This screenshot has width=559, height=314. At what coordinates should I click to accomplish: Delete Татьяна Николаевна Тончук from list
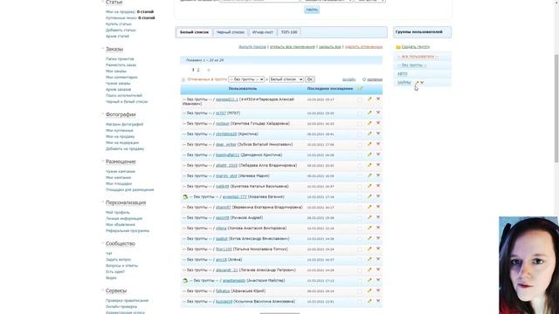click(378, 249)
